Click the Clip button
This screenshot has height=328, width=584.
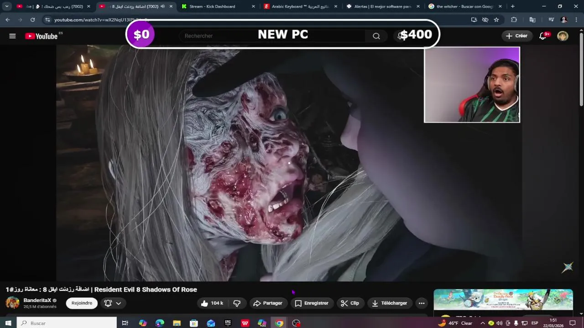click(350, 303)
